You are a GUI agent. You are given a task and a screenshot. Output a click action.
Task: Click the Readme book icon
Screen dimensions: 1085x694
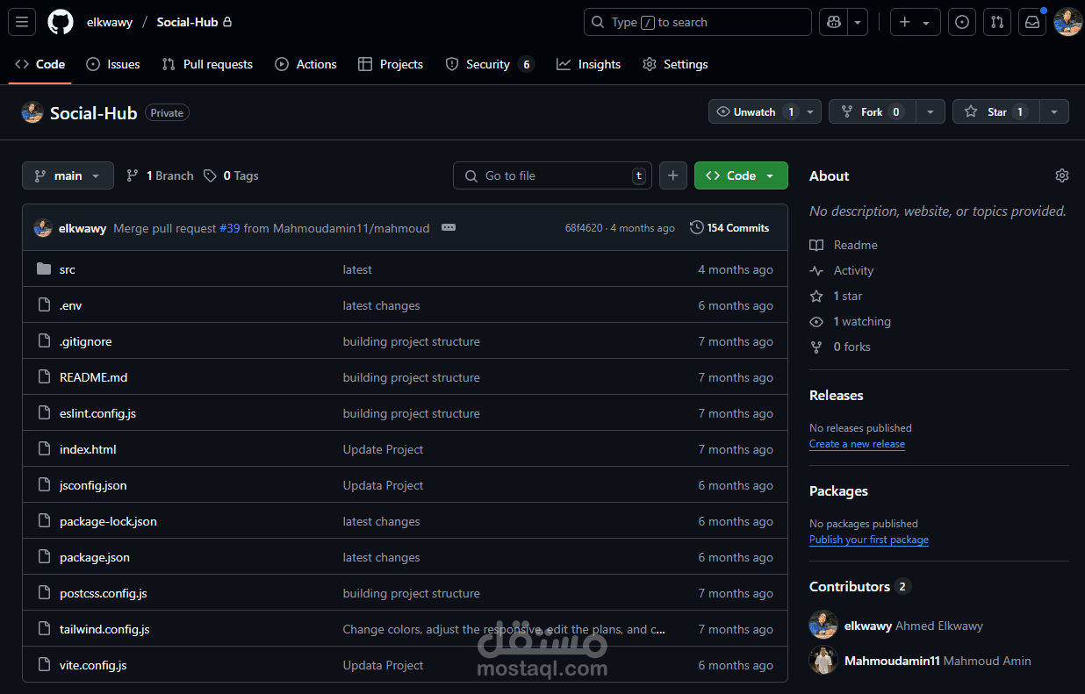click(816, 245)
